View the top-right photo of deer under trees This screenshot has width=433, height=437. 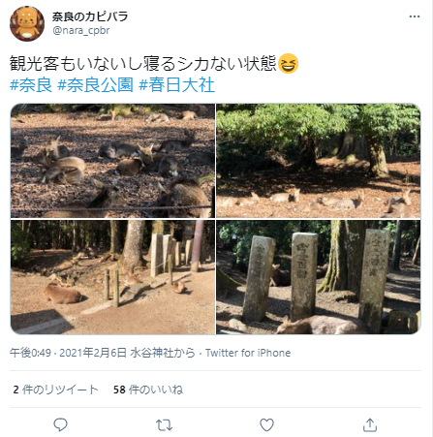click(x=319, y=161)
